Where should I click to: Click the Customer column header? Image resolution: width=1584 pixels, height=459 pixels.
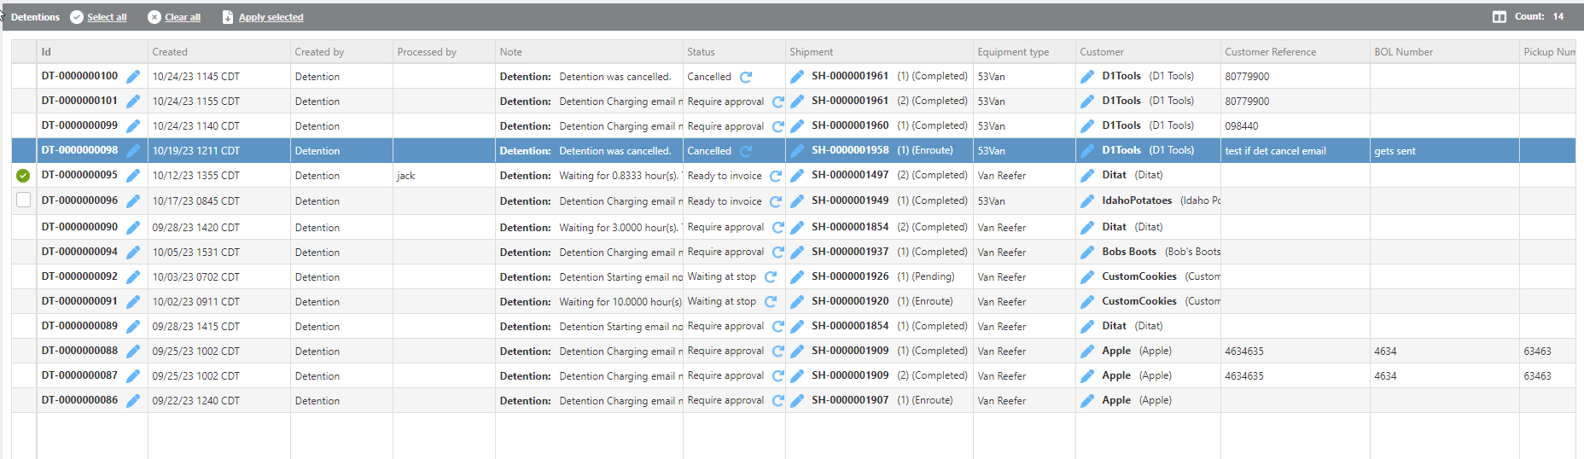point(1102,52)
